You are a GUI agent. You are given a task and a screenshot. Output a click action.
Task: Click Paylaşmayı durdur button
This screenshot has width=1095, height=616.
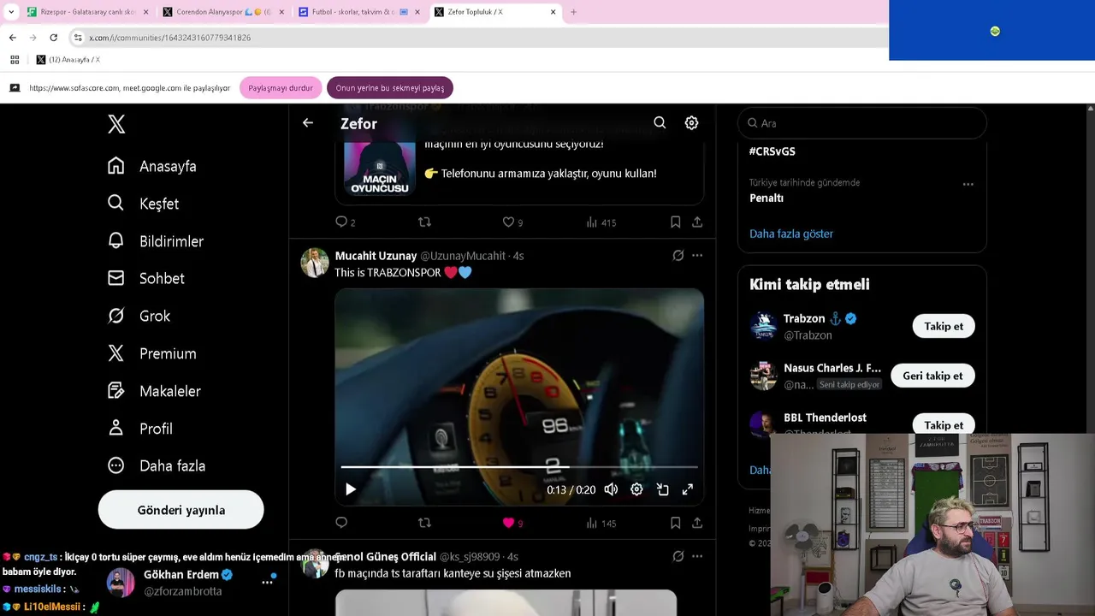tap(281, 87)
